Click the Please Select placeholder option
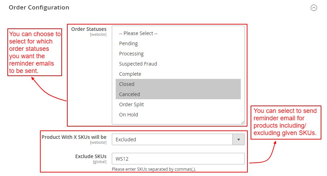Image resolution: width=327 pixels, height=176 pixels. click(138, 33)
